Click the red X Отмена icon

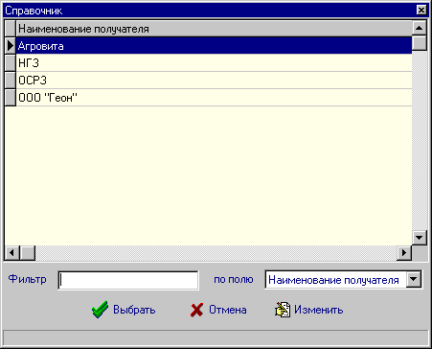coord(196,310)
